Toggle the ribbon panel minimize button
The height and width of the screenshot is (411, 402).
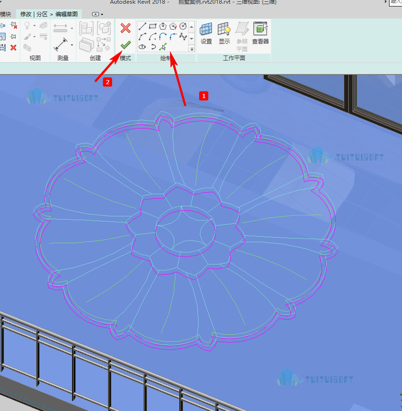[95, 14]
